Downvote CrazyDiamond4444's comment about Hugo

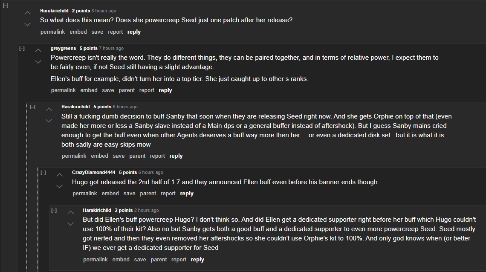(60, 186)
